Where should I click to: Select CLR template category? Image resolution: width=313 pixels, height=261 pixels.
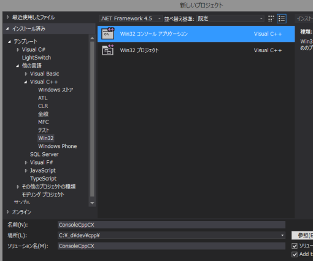tap(43, 106)
